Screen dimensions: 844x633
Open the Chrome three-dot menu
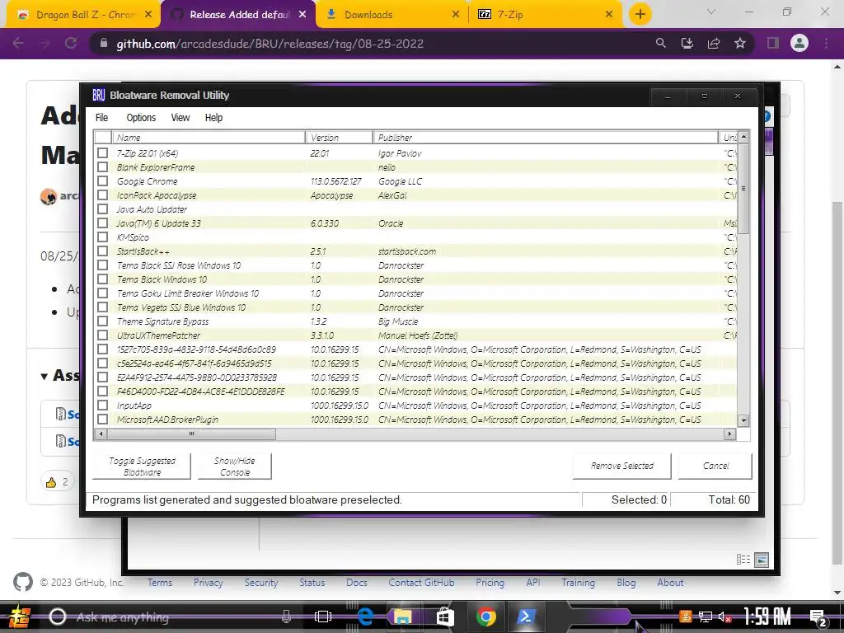[x=826, y=43]
